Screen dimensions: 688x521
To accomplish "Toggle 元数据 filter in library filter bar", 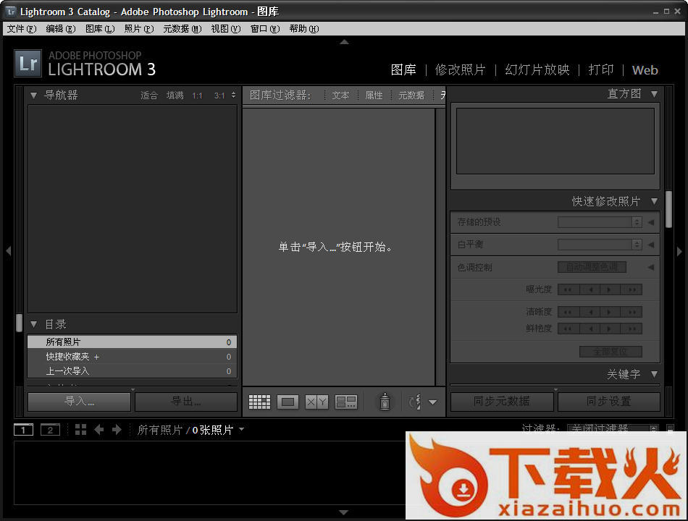I will point(411,96).
